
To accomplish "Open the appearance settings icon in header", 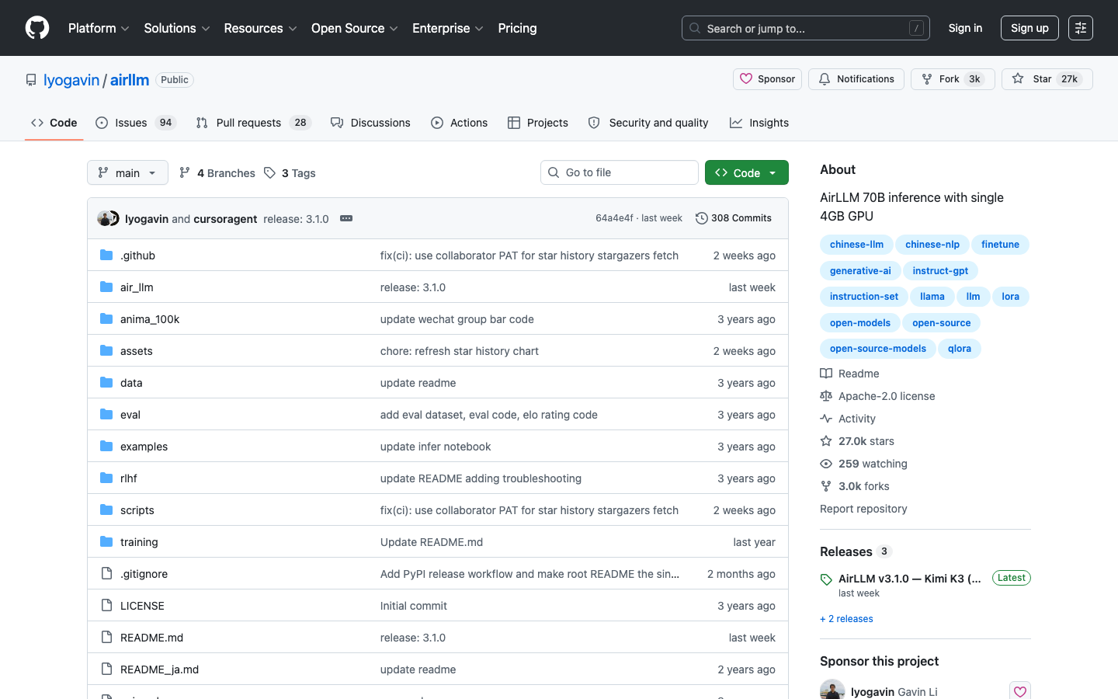I will 1081,28.
